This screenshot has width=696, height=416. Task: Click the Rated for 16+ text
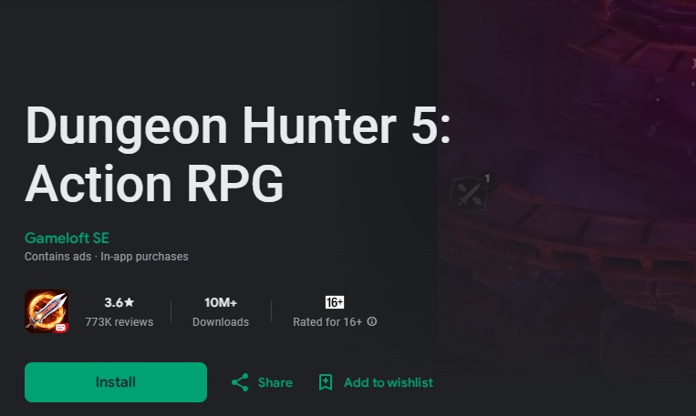click(x=327, y=322)
